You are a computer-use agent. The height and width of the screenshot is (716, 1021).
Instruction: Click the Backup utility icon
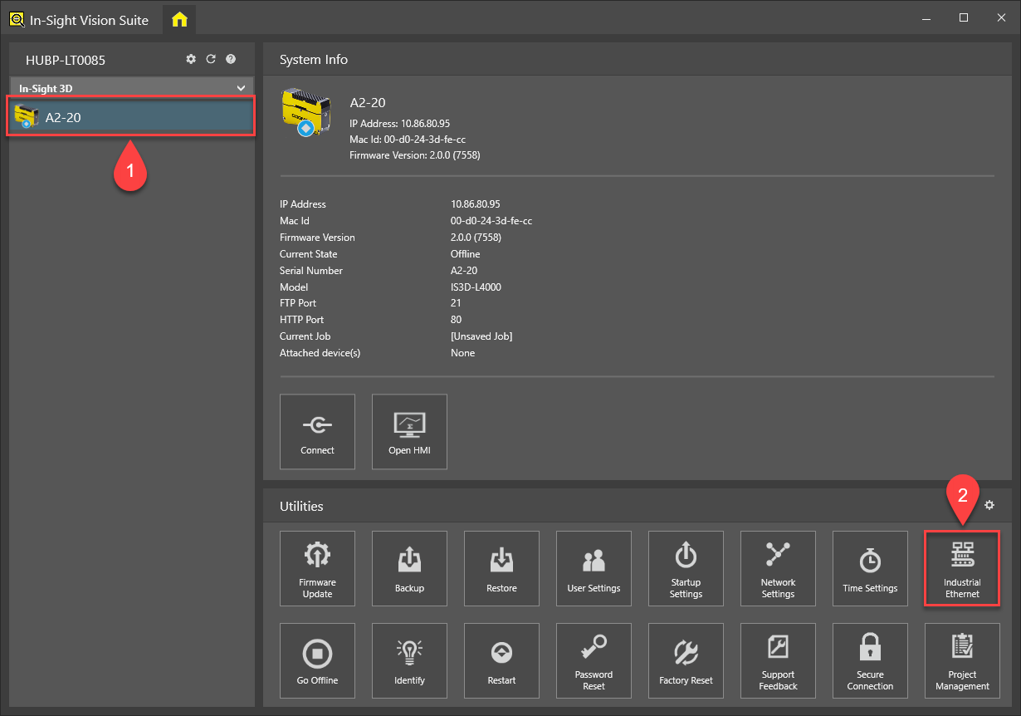click(409, 568)
